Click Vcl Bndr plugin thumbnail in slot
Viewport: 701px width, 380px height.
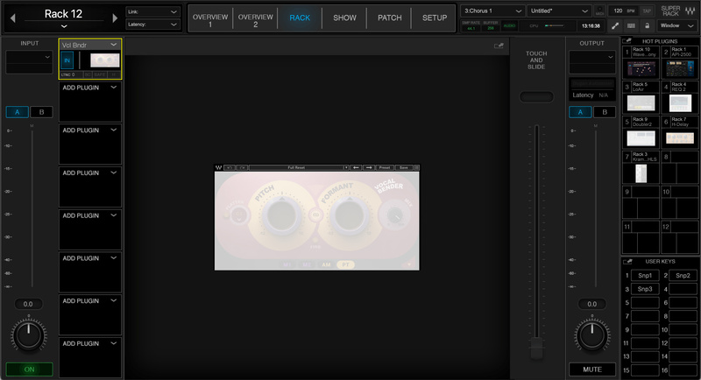click(104, 60)
